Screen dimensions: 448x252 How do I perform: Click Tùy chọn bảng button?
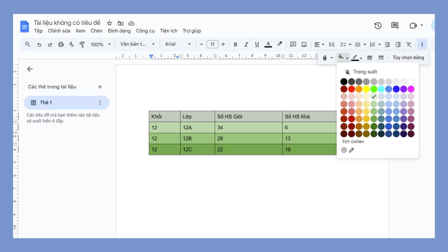pos(408,57)
